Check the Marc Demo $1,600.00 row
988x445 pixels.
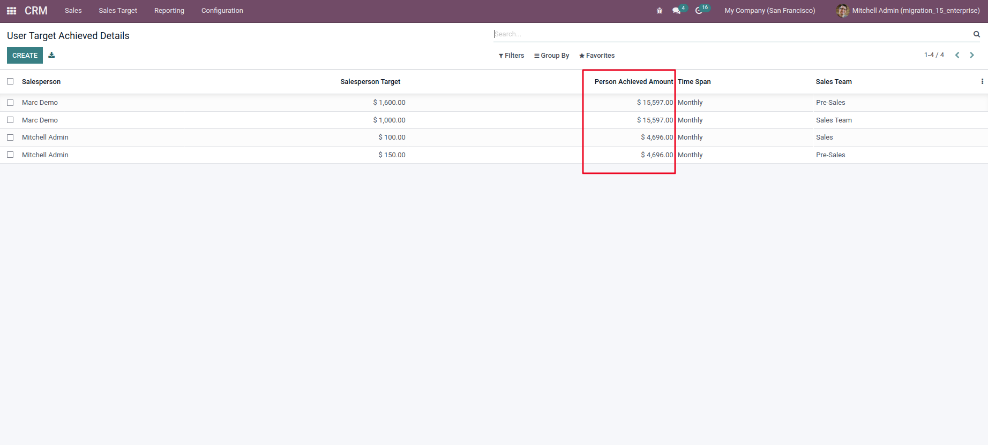coord(10,103)
